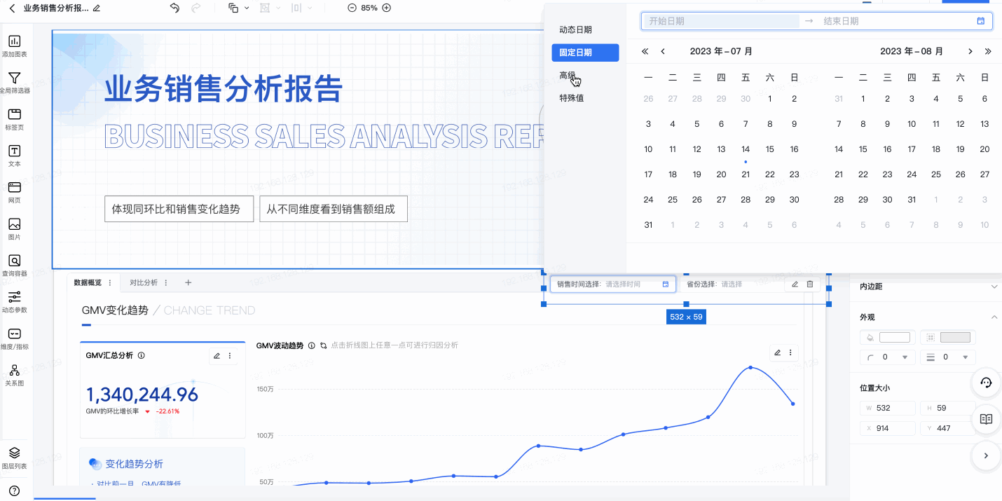
Task: Delete the filter with trash icon
Action: click(x=810, y=284)
